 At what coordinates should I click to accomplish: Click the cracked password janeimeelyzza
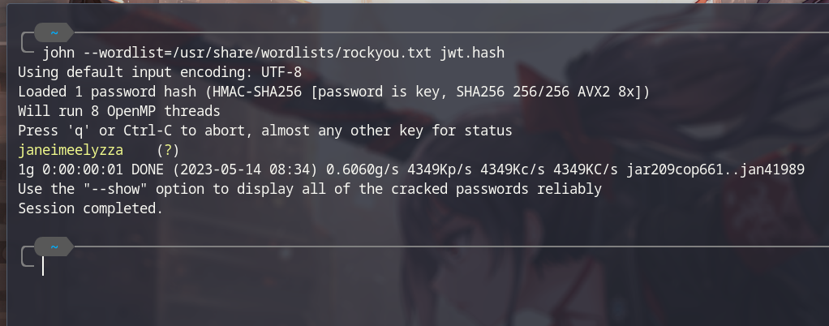(71, 151)
